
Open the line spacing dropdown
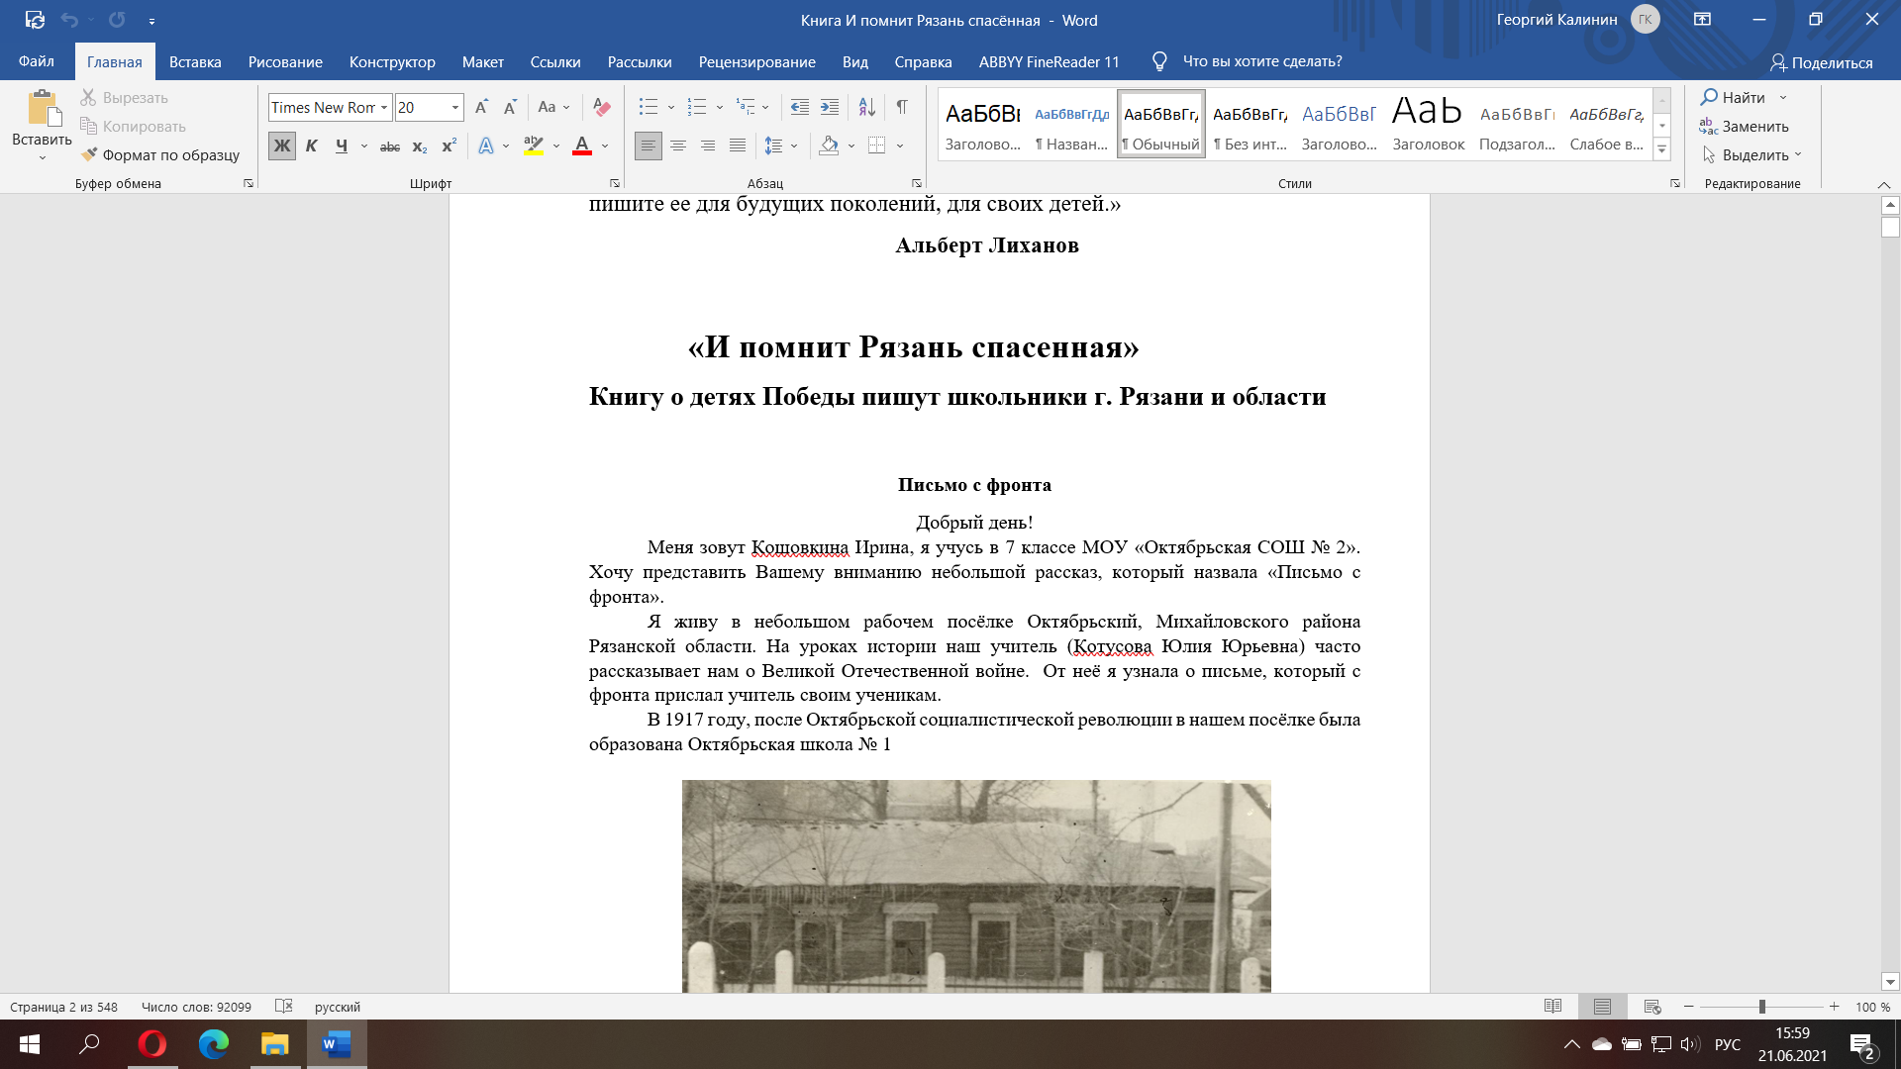[x=781, y=146]
